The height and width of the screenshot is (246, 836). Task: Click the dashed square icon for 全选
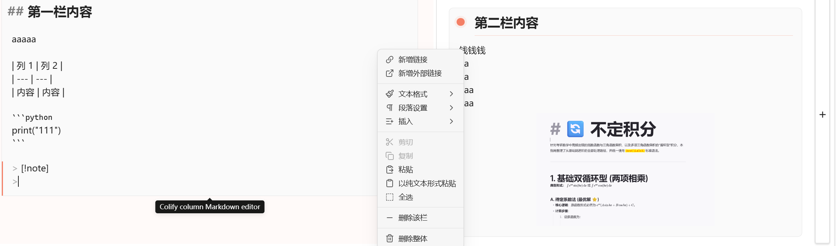(390, 197)
